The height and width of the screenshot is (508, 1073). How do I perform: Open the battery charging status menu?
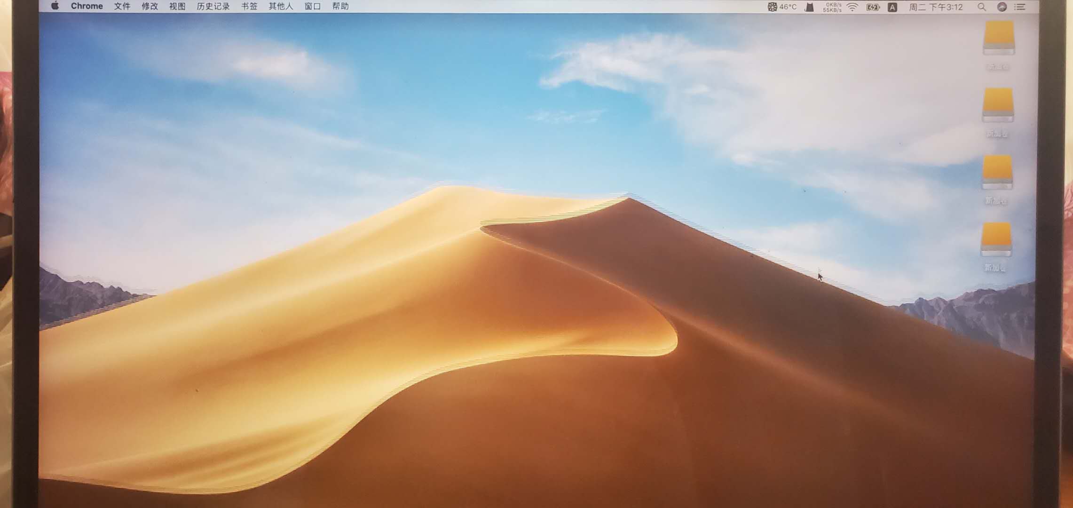pos(873,7)
